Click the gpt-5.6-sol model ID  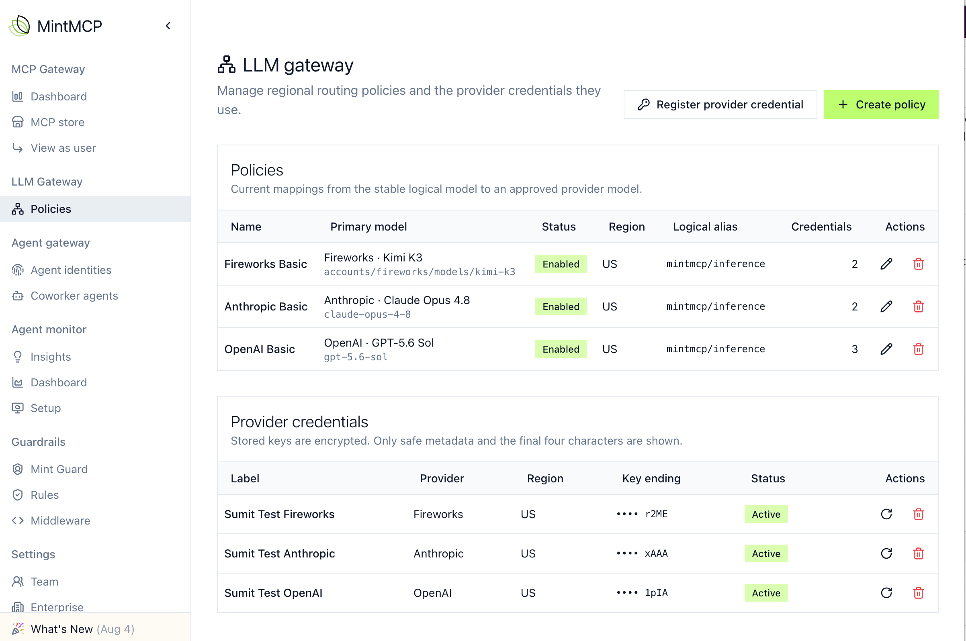tap(356, 357)
